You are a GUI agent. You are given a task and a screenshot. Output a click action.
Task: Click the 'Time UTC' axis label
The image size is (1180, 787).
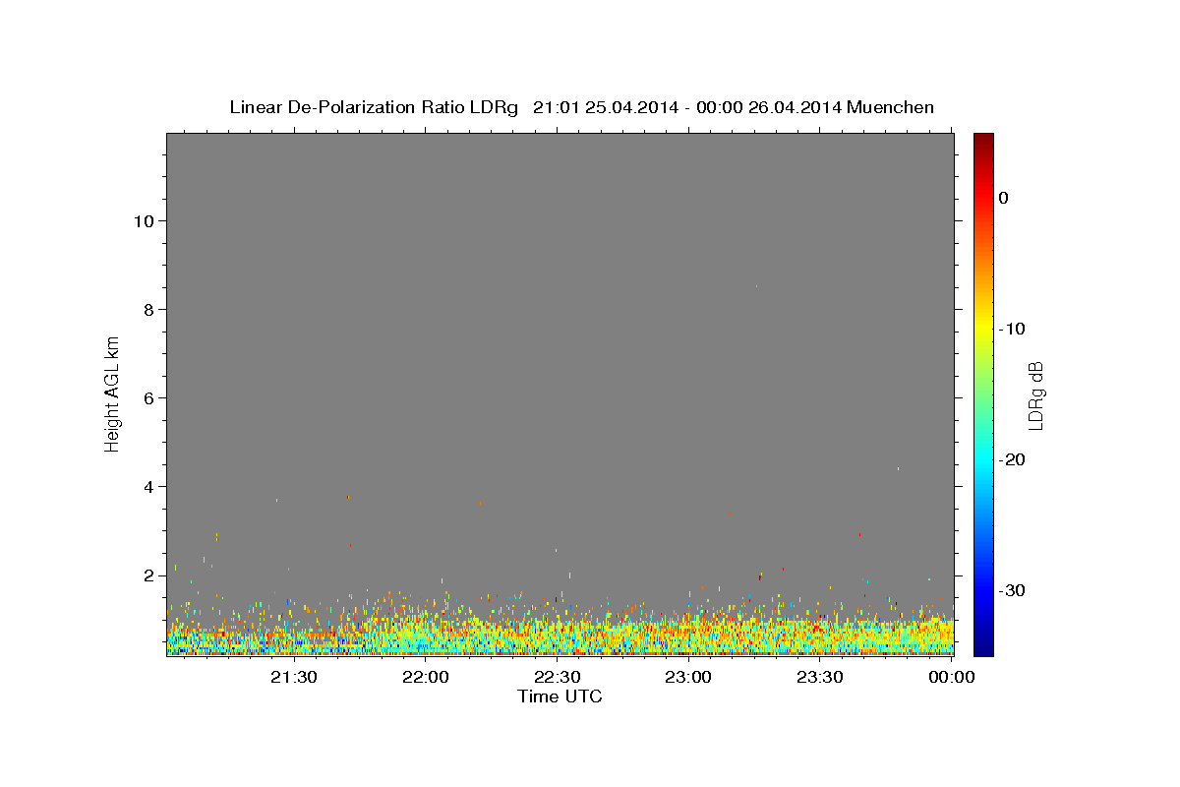[x=560, y=696]
